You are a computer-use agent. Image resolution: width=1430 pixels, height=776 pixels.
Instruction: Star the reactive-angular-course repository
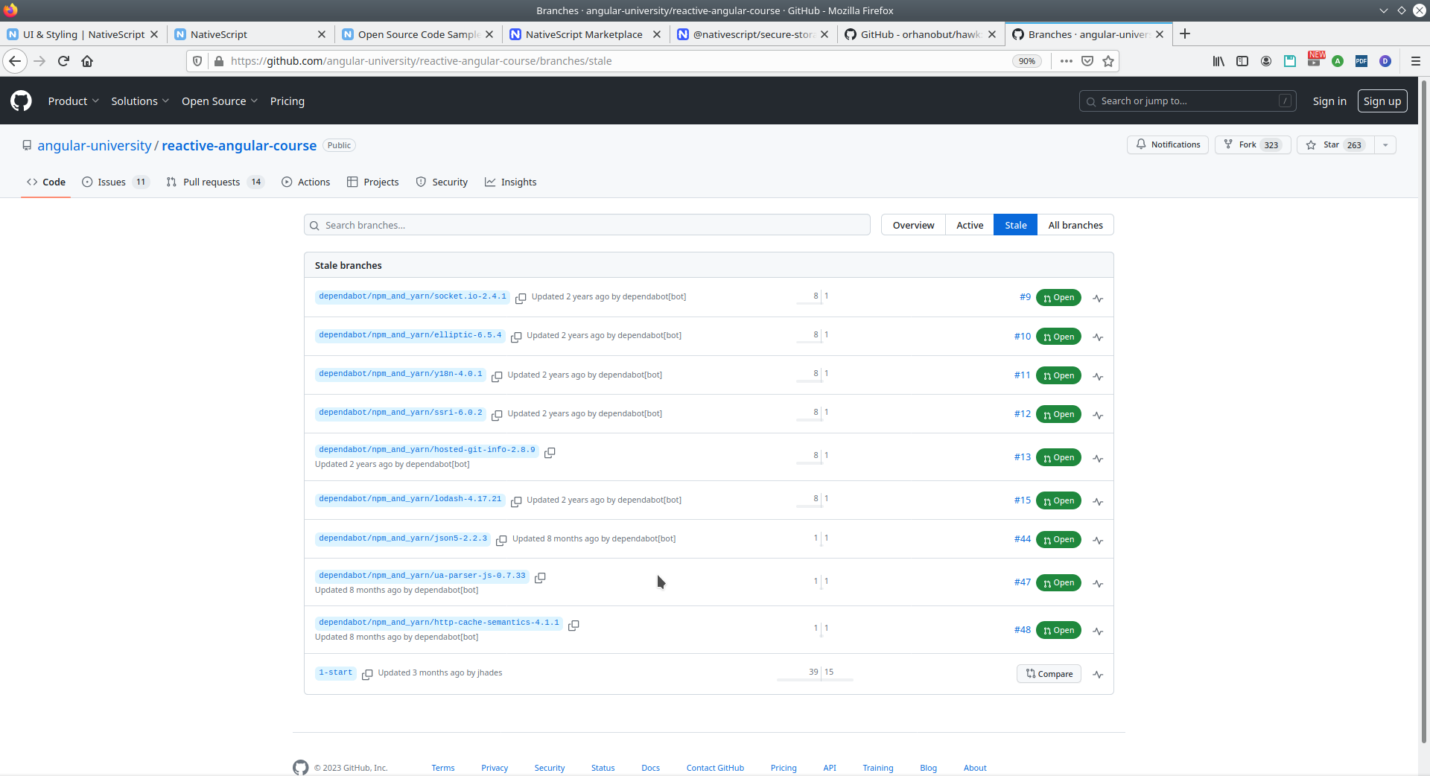pos(1336,145)
